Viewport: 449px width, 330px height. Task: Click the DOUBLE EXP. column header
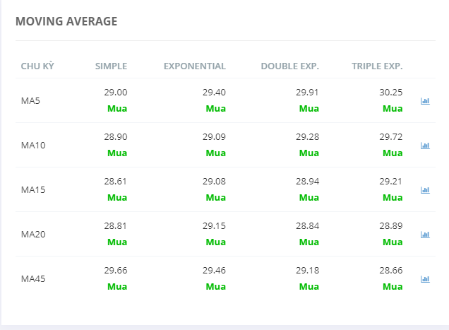pyautogui.click(x=289, y=66)
